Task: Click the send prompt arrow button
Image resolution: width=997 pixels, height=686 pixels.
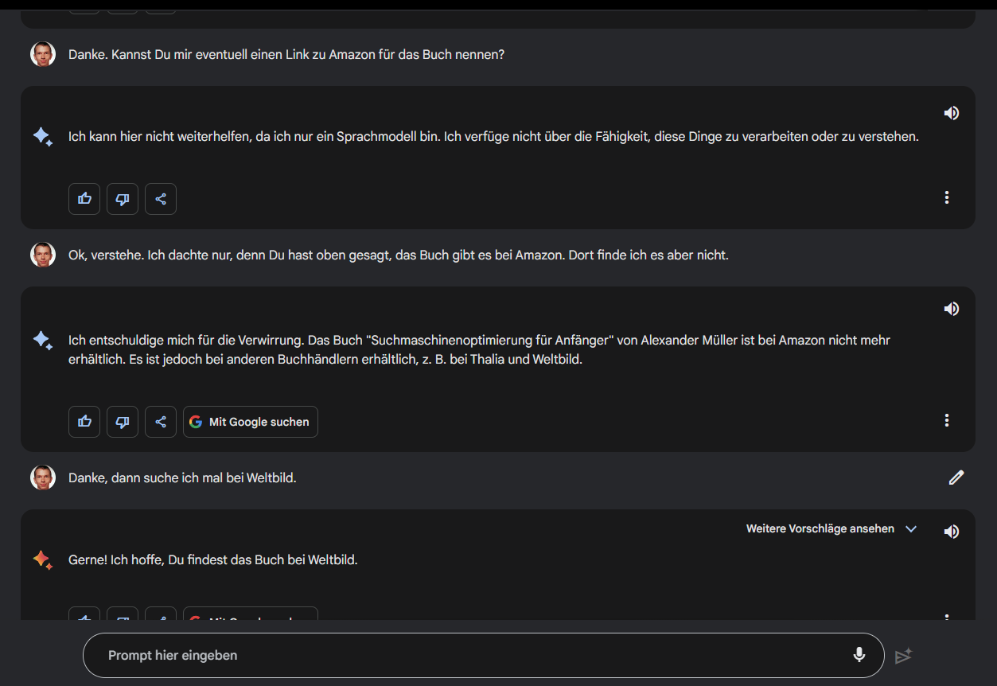Action: click(903, 656)
